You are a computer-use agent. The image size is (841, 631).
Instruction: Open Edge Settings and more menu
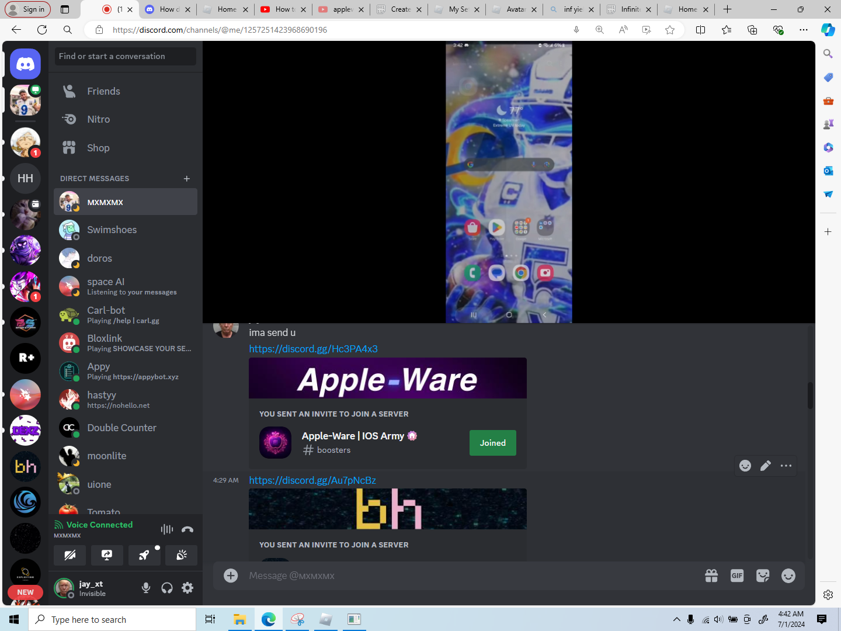(x=804, y=30)
